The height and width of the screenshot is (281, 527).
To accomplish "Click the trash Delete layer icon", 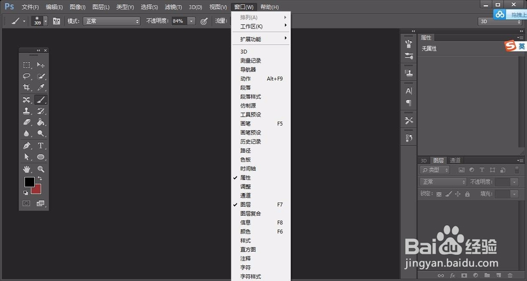I will [510, 275].
